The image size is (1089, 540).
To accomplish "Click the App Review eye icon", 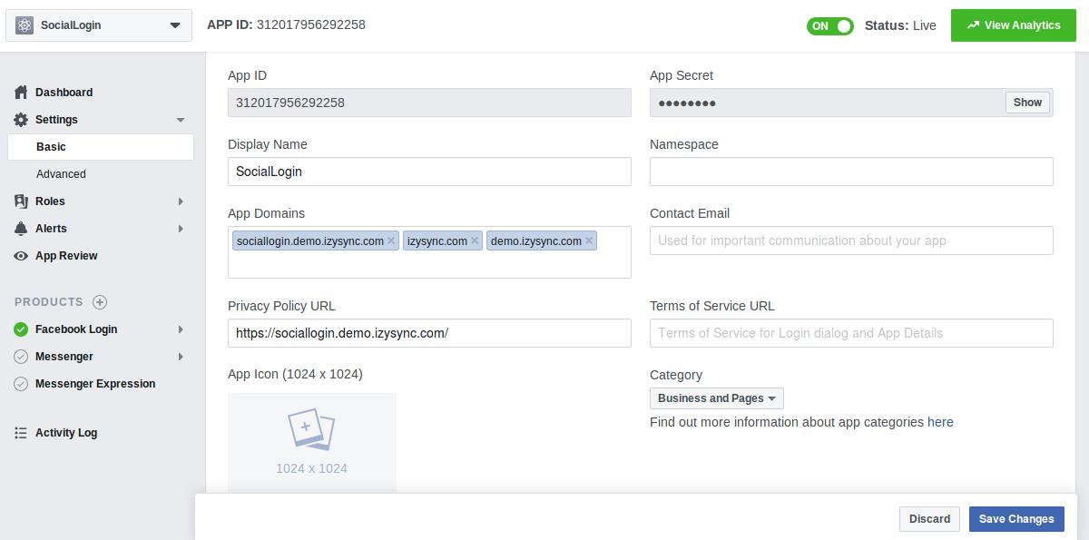I will (21, 256).
